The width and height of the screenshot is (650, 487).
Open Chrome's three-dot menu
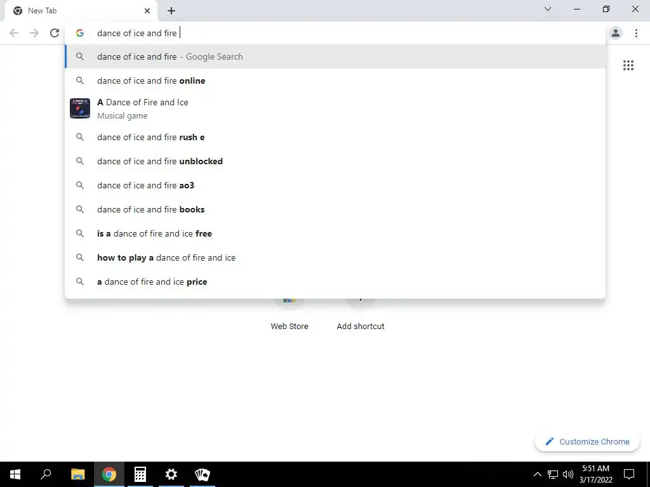[636, 33]
